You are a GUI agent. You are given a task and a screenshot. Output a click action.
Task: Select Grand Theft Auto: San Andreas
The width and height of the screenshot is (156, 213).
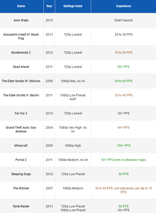21,129
